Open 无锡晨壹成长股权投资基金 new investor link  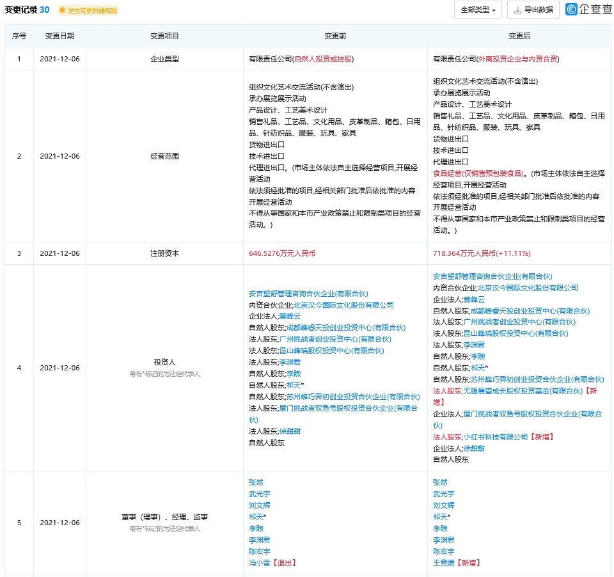pyautogui.click(x=519, y=391)
